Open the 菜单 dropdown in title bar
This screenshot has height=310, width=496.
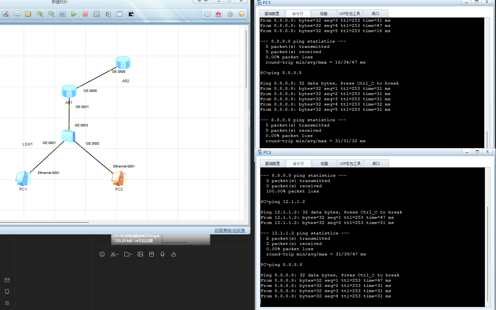pos(204,1)
